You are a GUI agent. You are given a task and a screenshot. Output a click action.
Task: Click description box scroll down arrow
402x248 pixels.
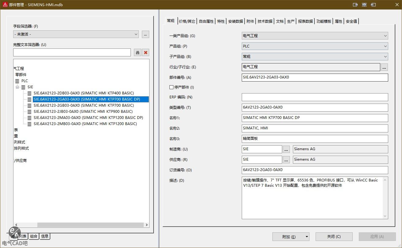(385, 216)
